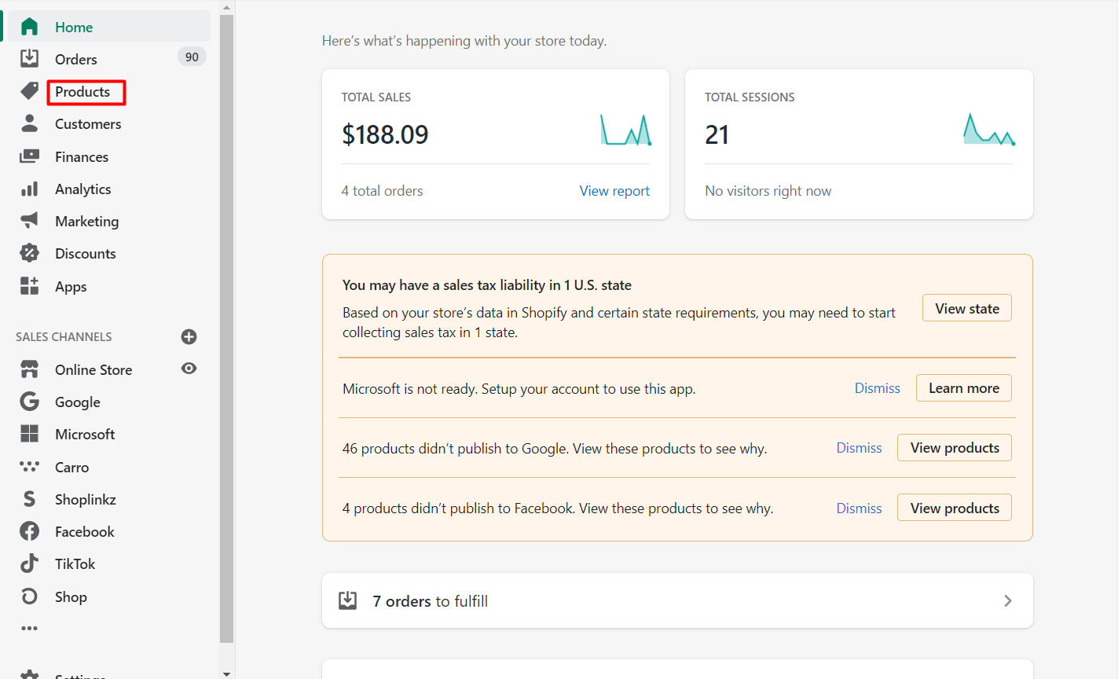
Task: View Online Store via eye icon
Action: (x=189, y=369)
